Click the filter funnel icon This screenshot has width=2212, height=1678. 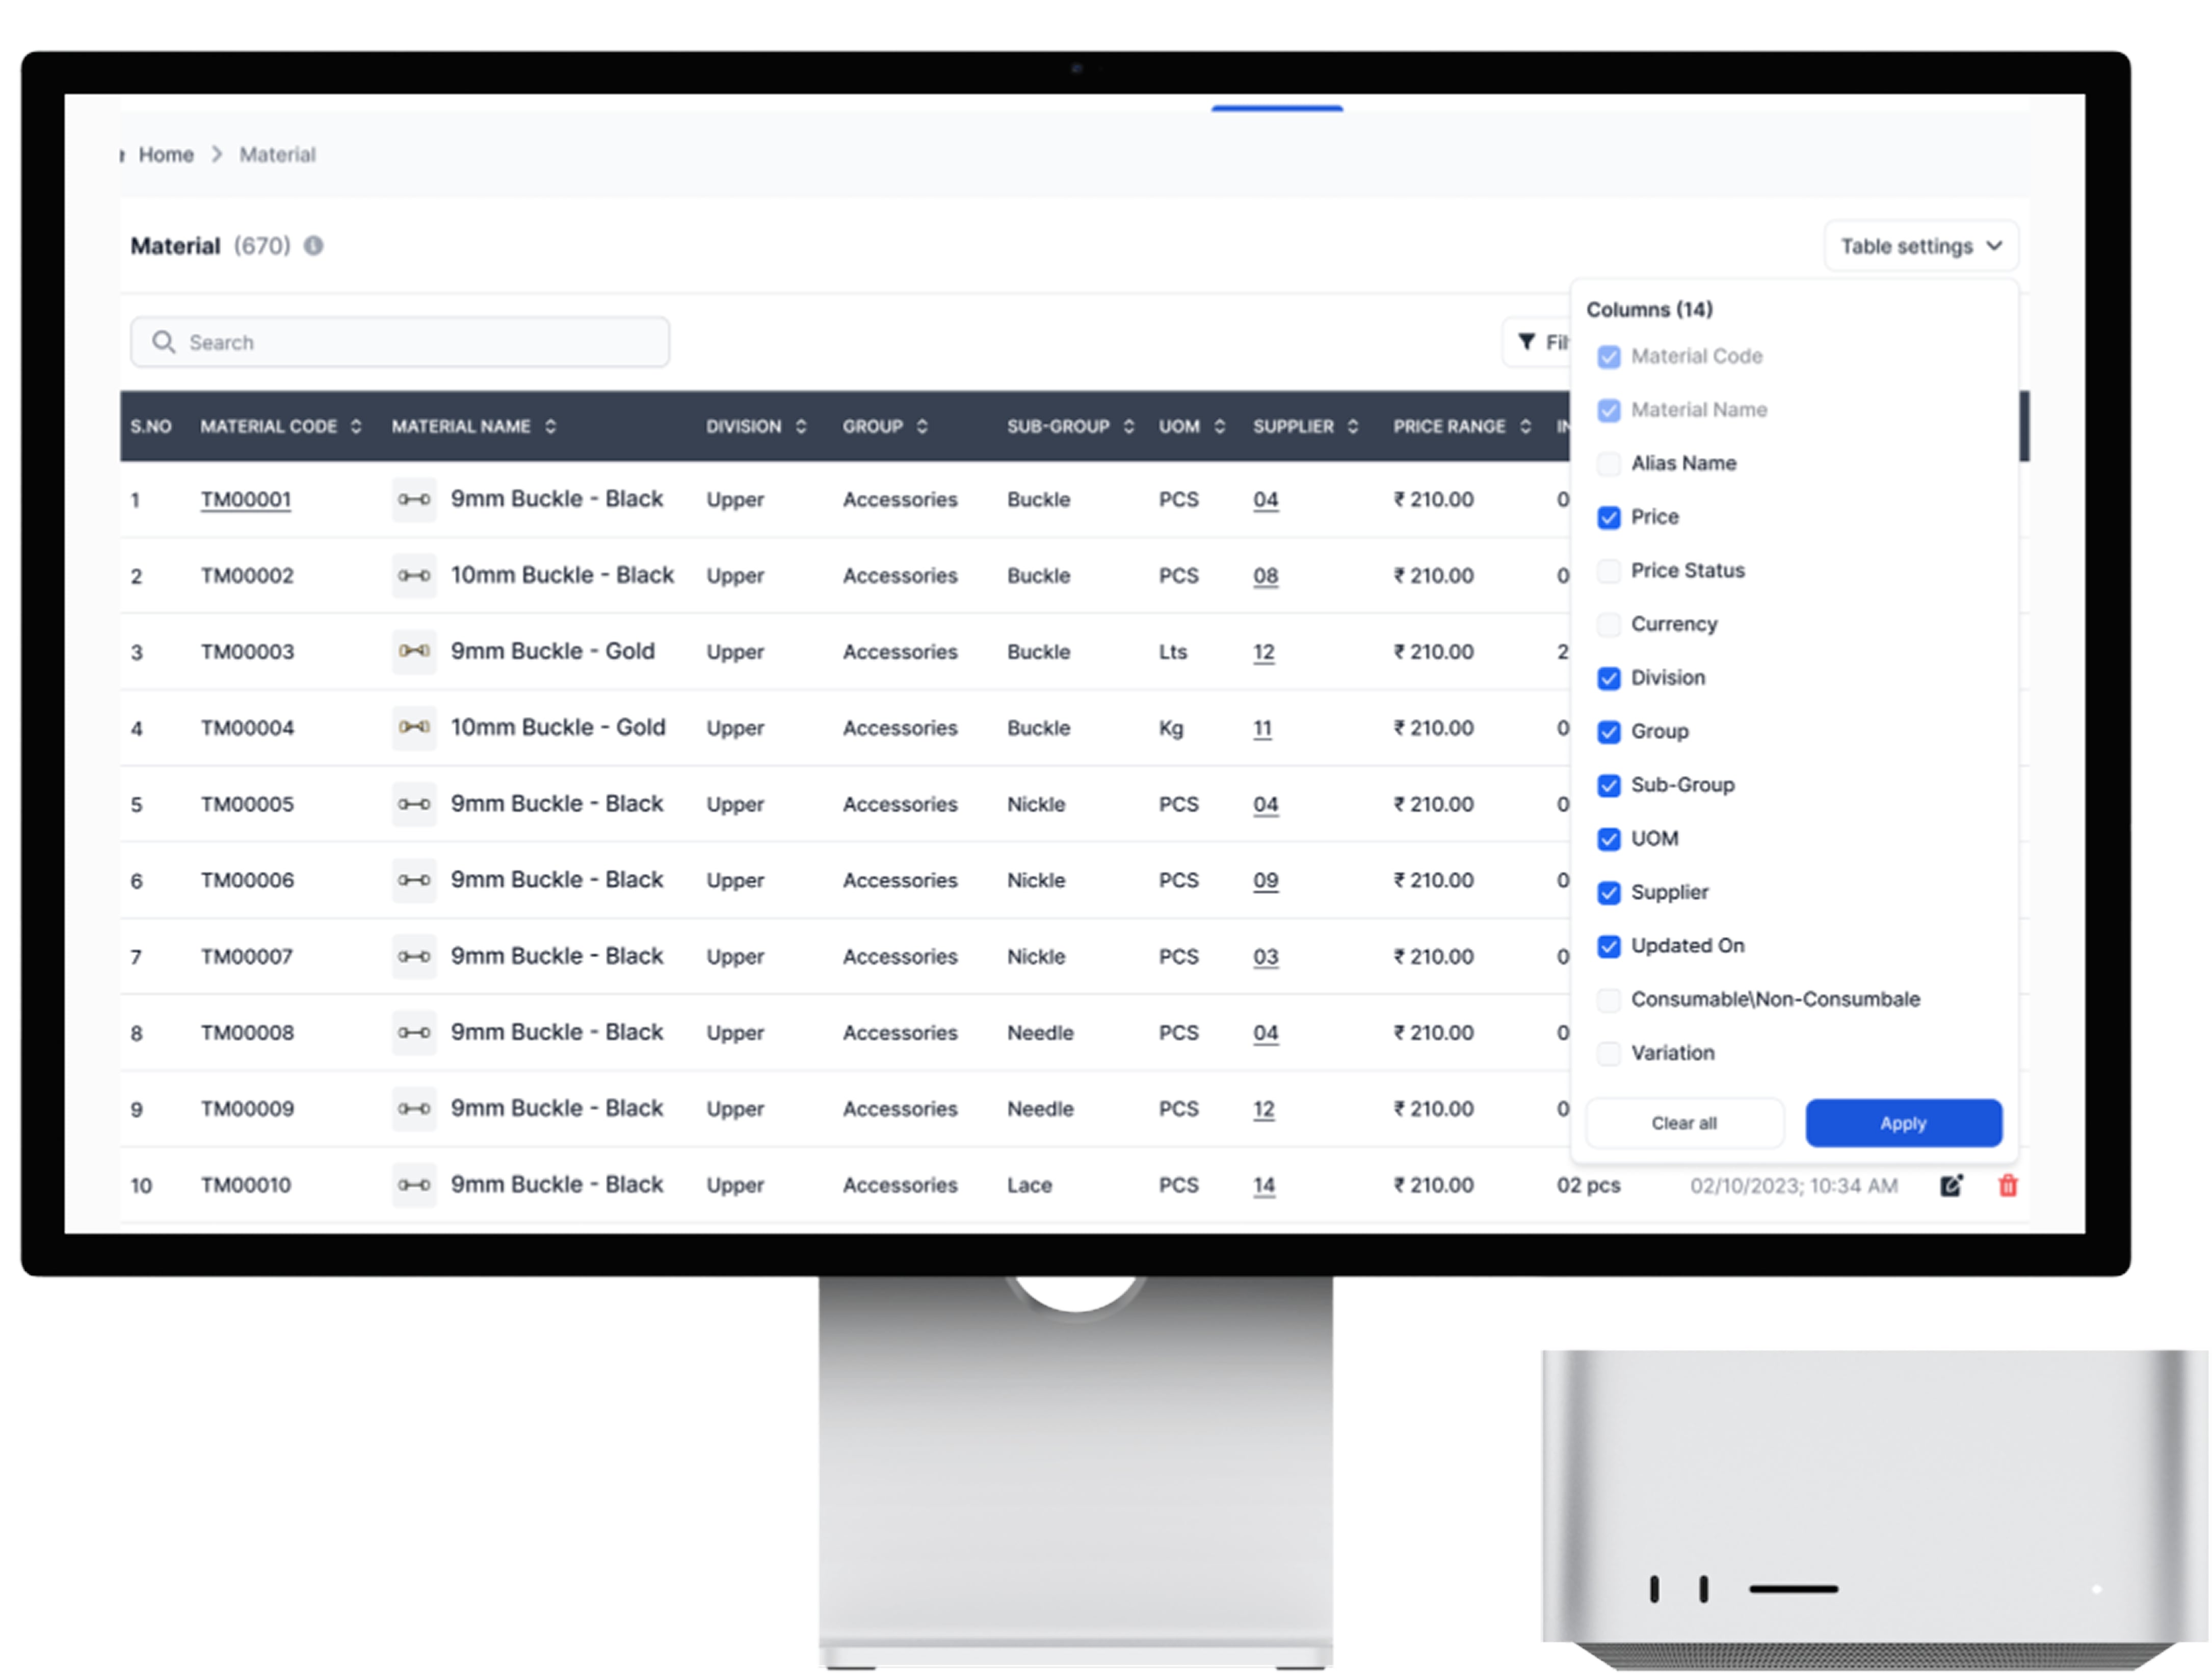coord(1527,342)
